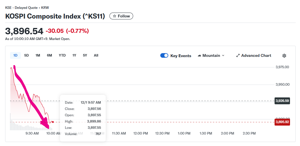Click the red current-price dot on chart
300x146 pixels.
pyautogui.click(x=53, y=122)
